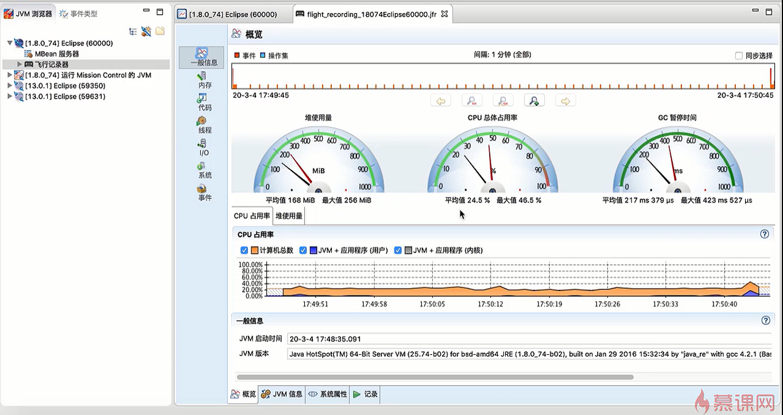
Task: Expand [13.0.1] Eclipse (59631) node
Action: click(9, 96)
